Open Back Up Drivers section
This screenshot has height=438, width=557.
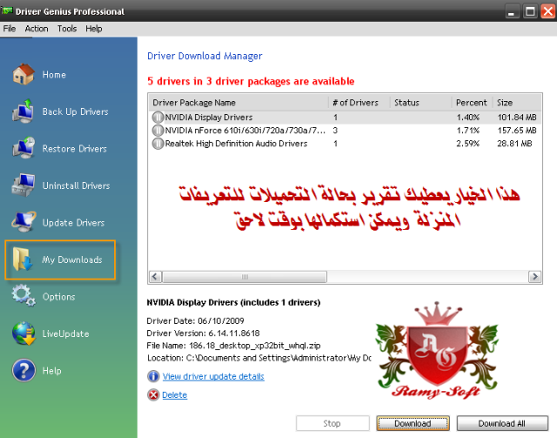click(x=75, y=111)
